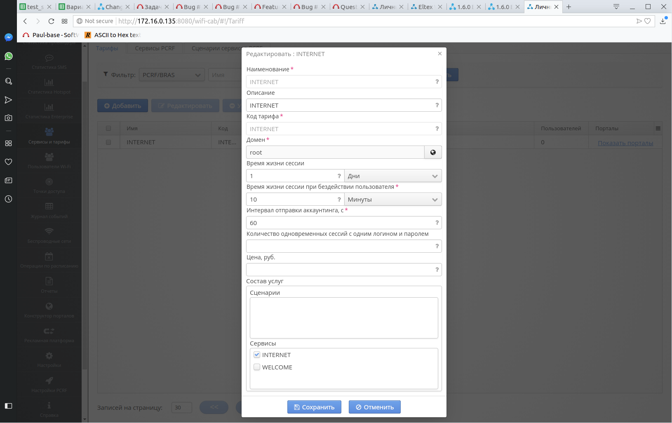Click the Отменить button
This screenshot has height=423, width=672.
pyautogui.click(x=375, y=407)
